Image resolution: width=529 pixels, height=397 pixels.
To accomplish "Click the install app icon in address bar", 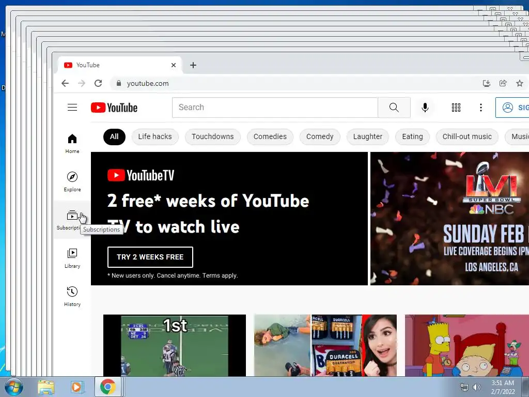I will point(486,83).
